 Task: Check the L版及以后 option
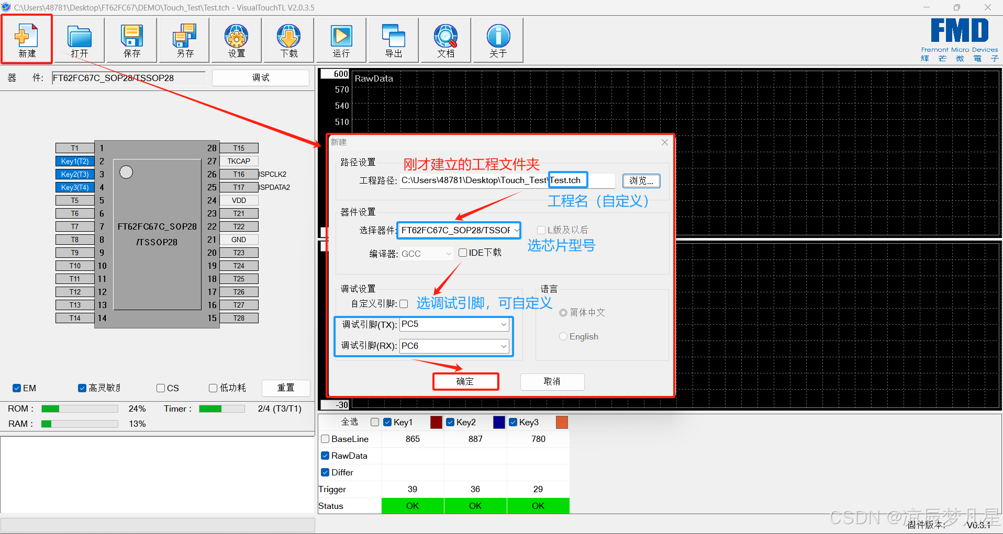(x=541, y=230)
